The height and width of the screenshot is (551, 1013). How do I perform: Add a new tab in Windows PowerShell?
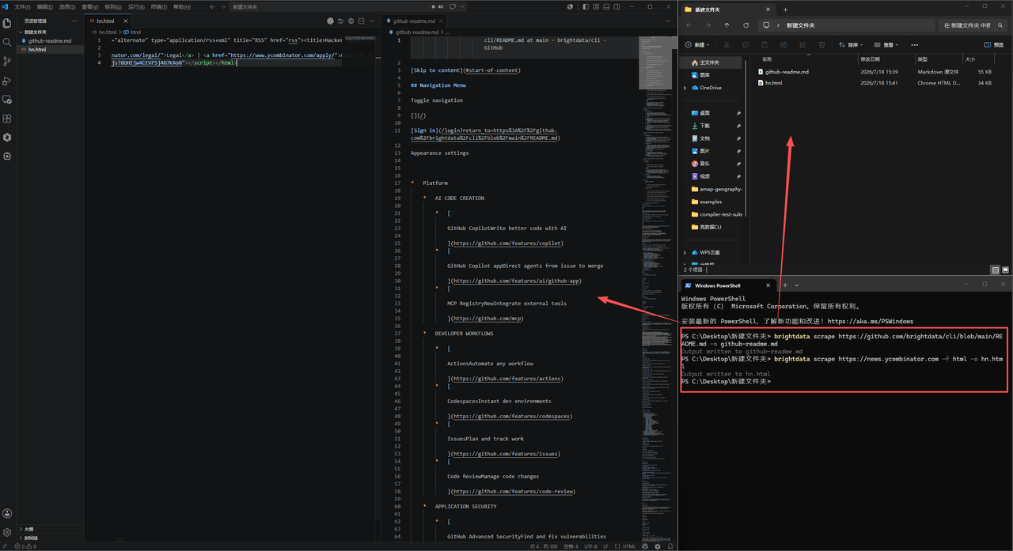(x=785, y=285)
